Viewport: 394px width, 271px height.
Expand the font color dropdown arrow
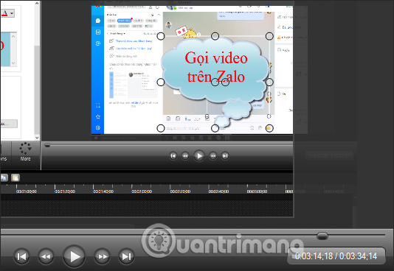pyautogui.click(x=12, y=13)
